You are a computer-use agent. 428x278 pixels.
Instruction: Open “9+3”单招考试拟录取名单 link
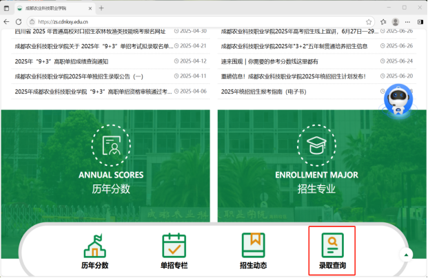94,46
